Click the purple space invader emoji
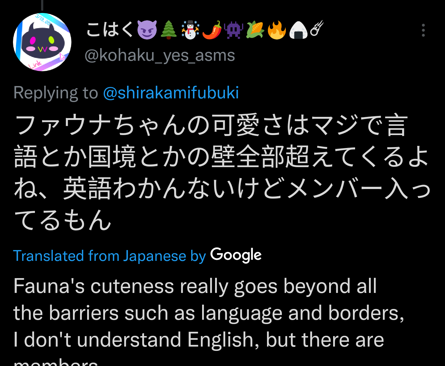The image size is (445, 366). coord(234,30)
